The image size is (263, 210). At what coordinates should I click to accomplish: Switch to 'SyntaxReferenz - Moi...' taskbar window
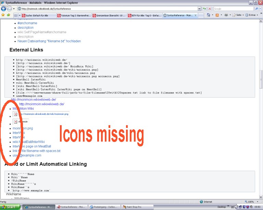click(72, 207)
